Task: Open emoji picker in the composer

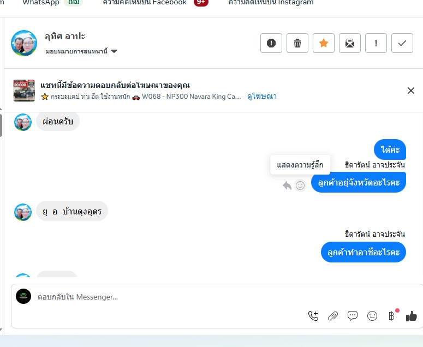Action: click(x=372, y=316)
